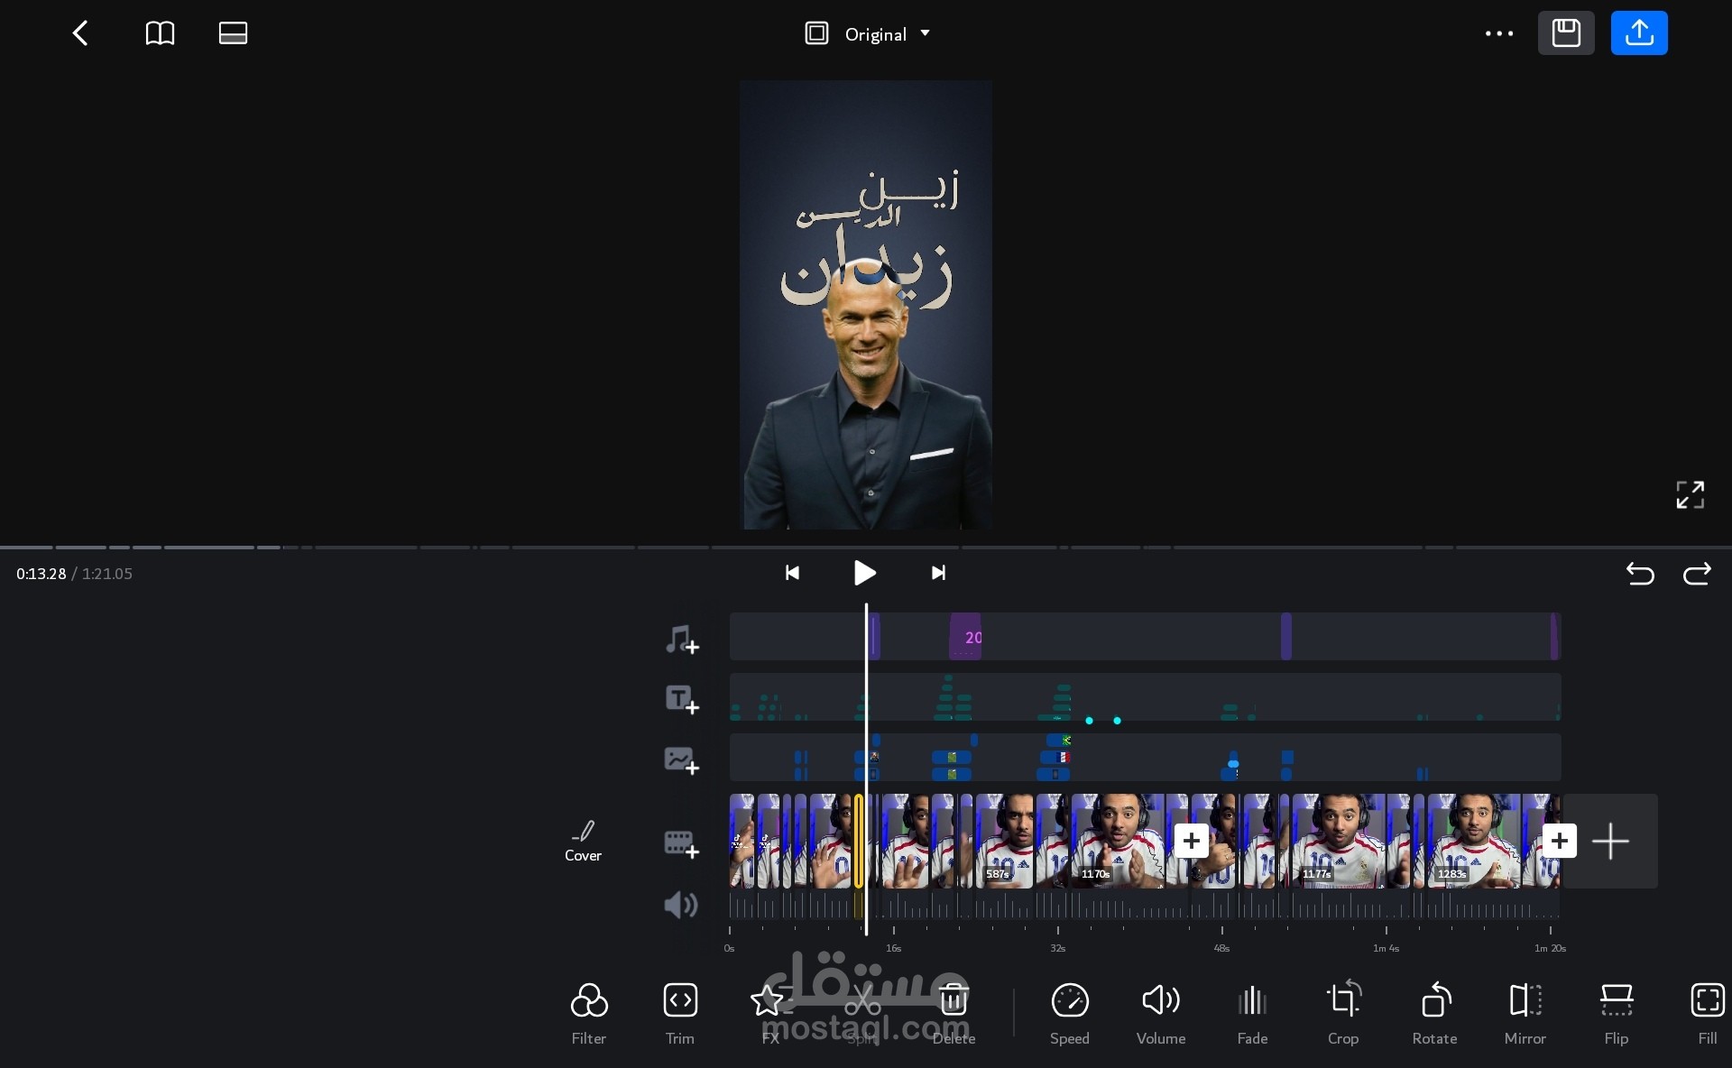This screenshot has width=1732, height=1068.
Task: Redo the last undone edit
Action: 1697,574
